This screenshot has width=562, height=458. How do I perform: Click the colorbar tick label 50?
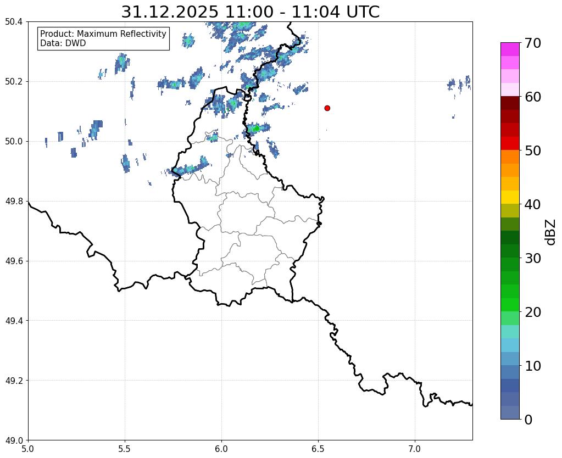[x=533, y=150]
